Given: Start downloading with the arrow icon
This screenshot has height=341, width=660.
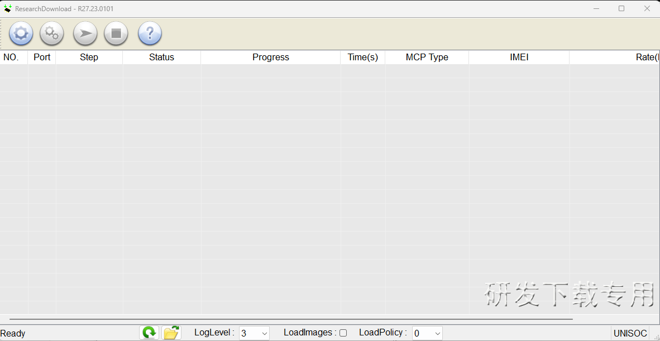Looking at the screenshot, I should 85,33.
